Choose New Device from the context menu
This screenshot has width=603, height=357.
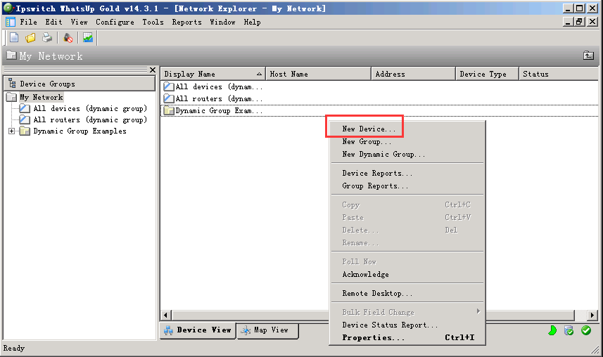click(369, 129)
